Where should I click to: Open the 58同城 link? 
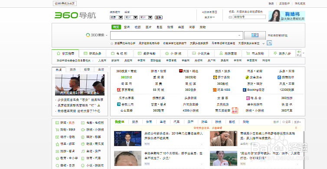(x=158, y=90)
